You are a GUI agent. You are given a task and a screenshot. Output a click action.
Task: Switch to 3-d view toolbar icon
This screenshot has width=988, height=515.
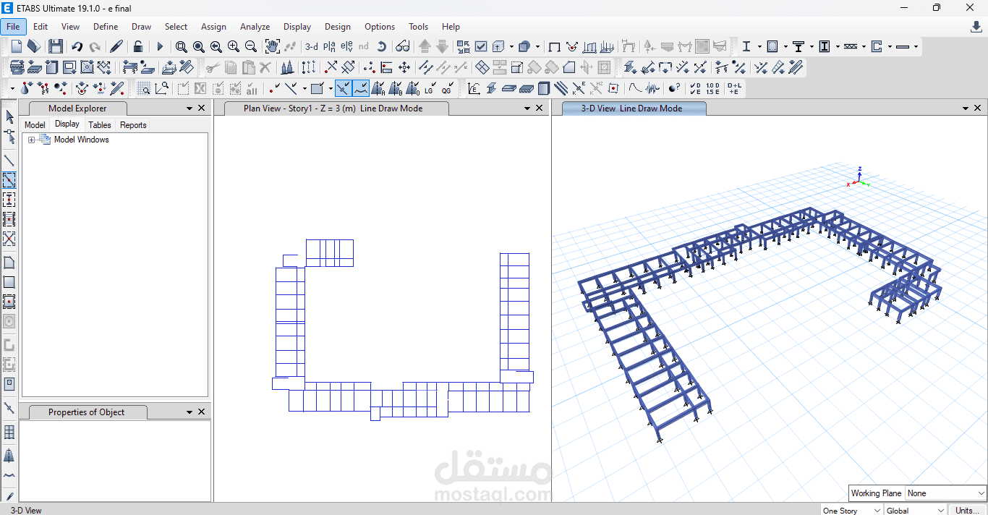pyautogui.click(x=311, y=46)
